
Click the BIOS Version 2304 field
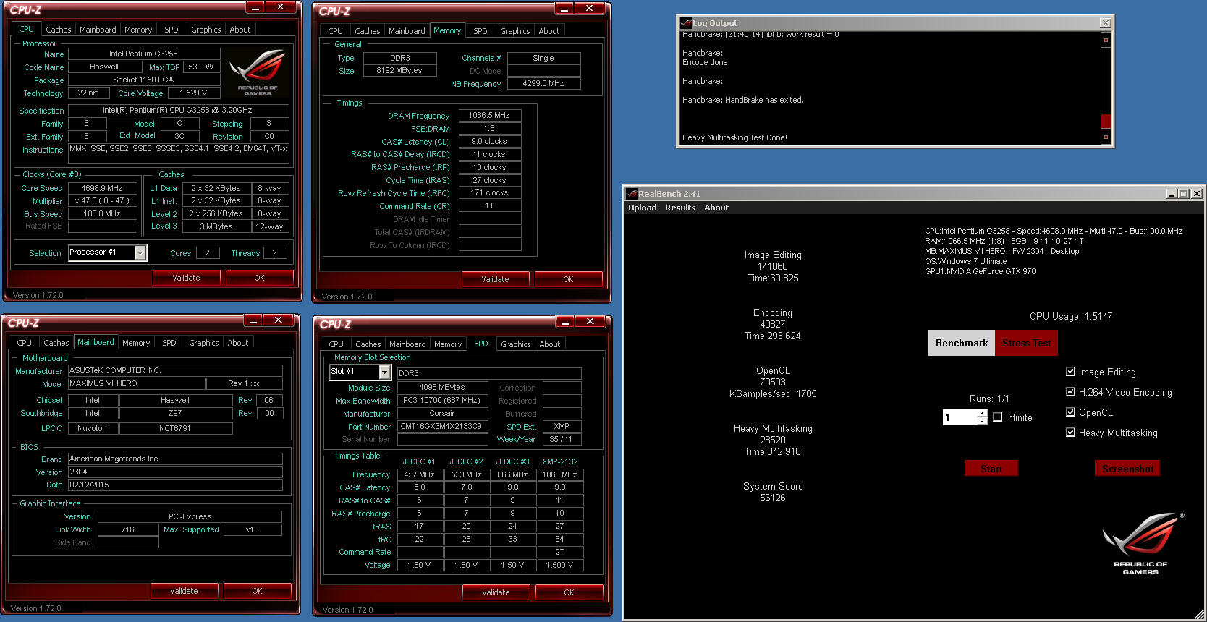pos(175,472)
